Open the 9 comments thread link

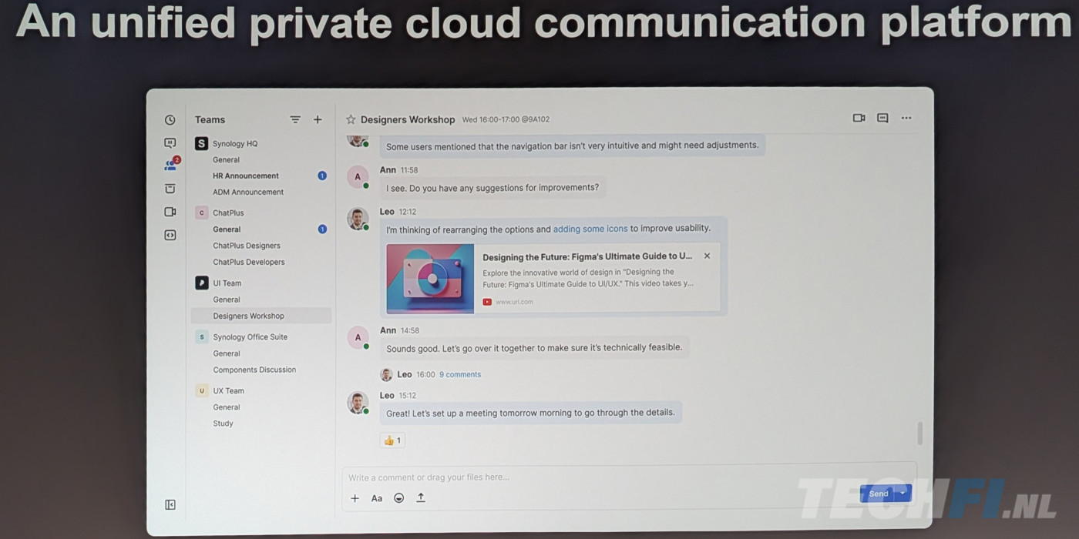point(460,374)
